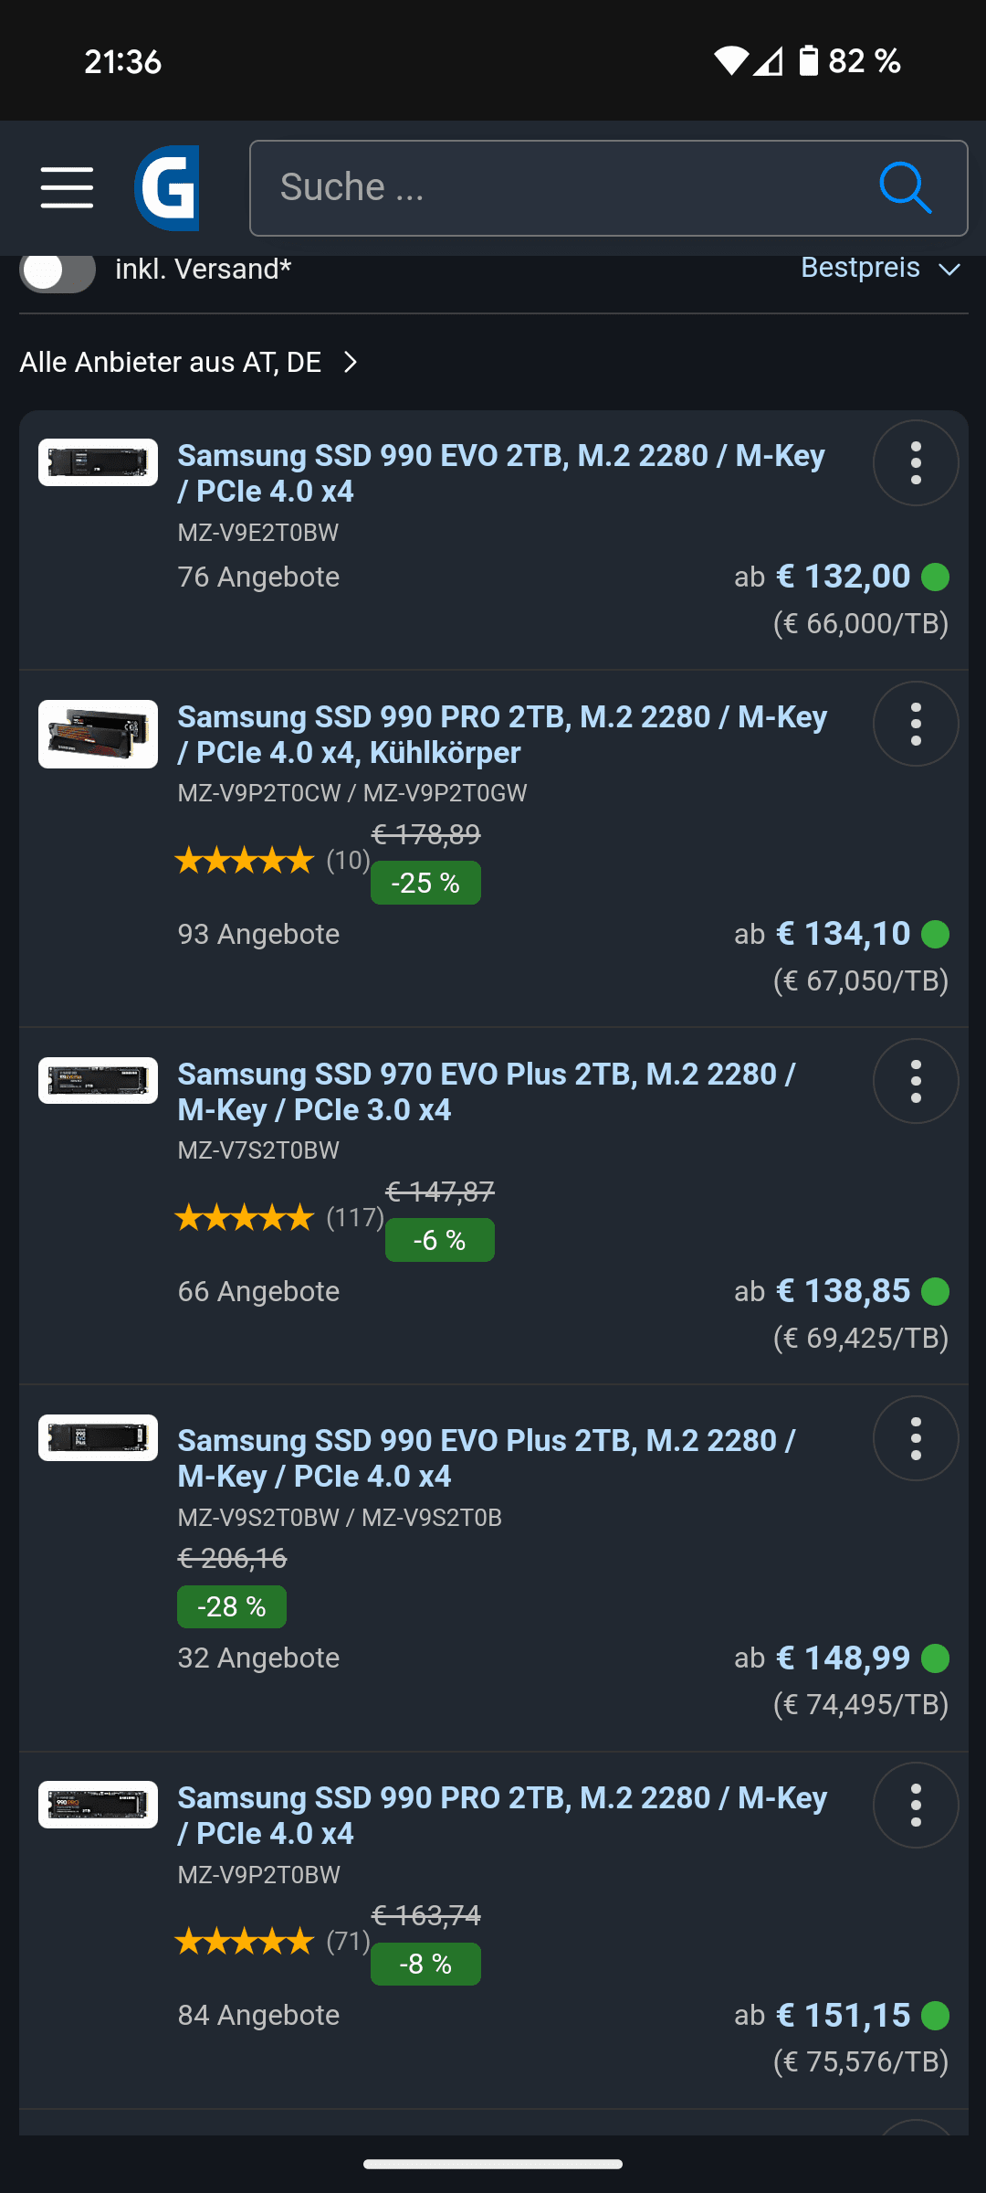Open three-dot menu for 990 EVO Plus
986x2193 pixels.
(916, 1439)
